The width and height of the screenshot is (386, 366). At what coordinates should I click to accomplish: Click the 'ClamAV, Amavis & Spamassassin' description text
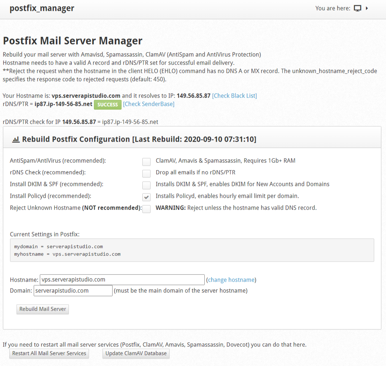pos(225,161)
